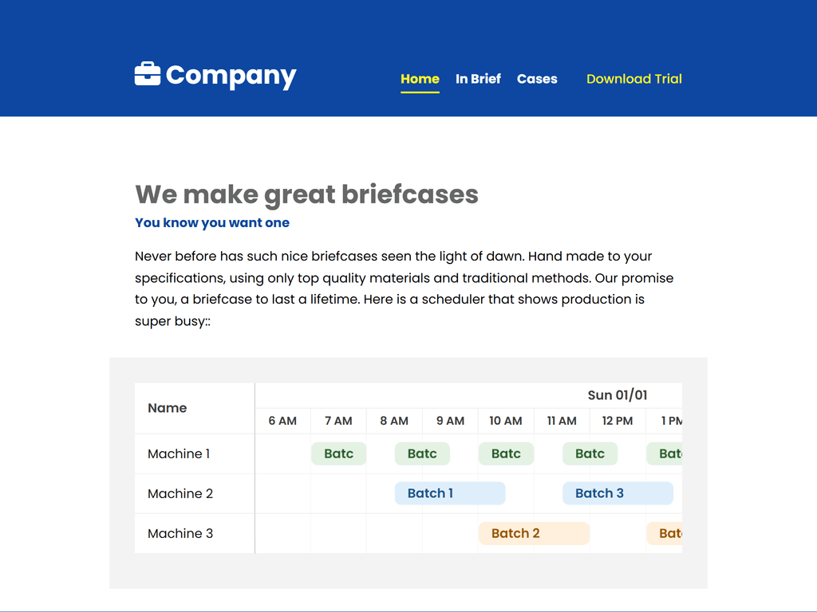Click the 'We make great briefcases' heading

pyautogui.click(x=306, y=194)
